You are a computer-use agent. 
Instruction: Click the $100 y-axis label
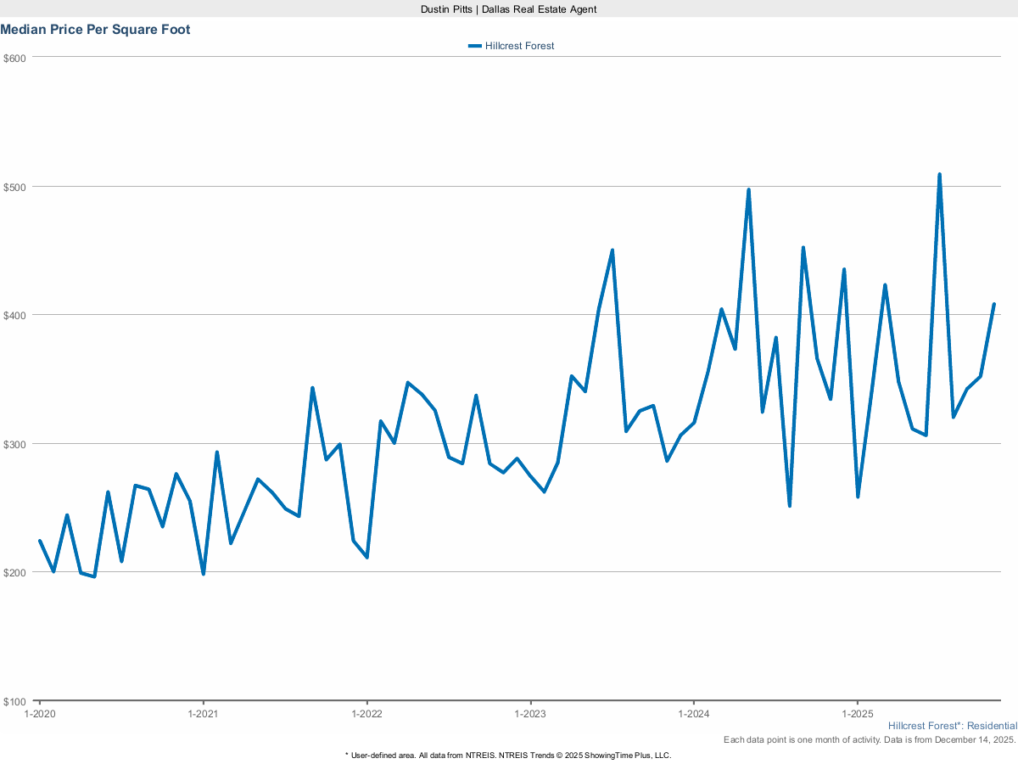coord(15,701)
